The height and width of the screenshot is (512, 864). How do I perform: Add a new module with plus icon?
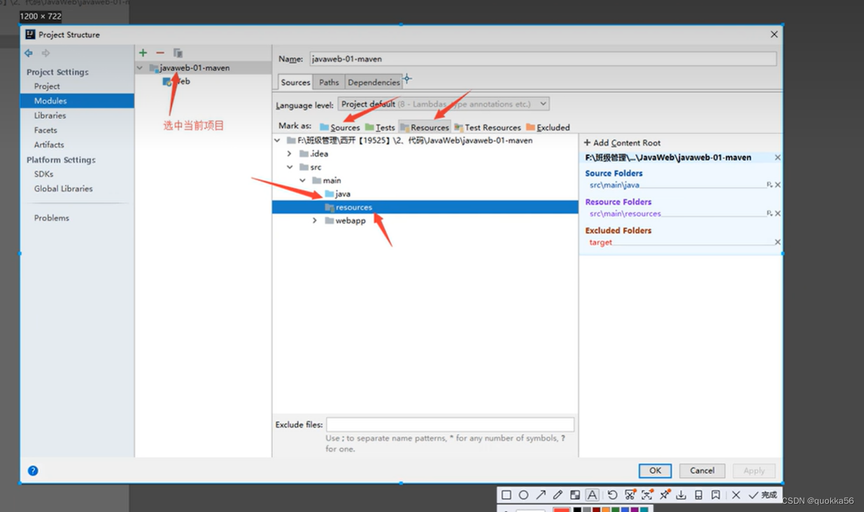[x=143, y=53]
